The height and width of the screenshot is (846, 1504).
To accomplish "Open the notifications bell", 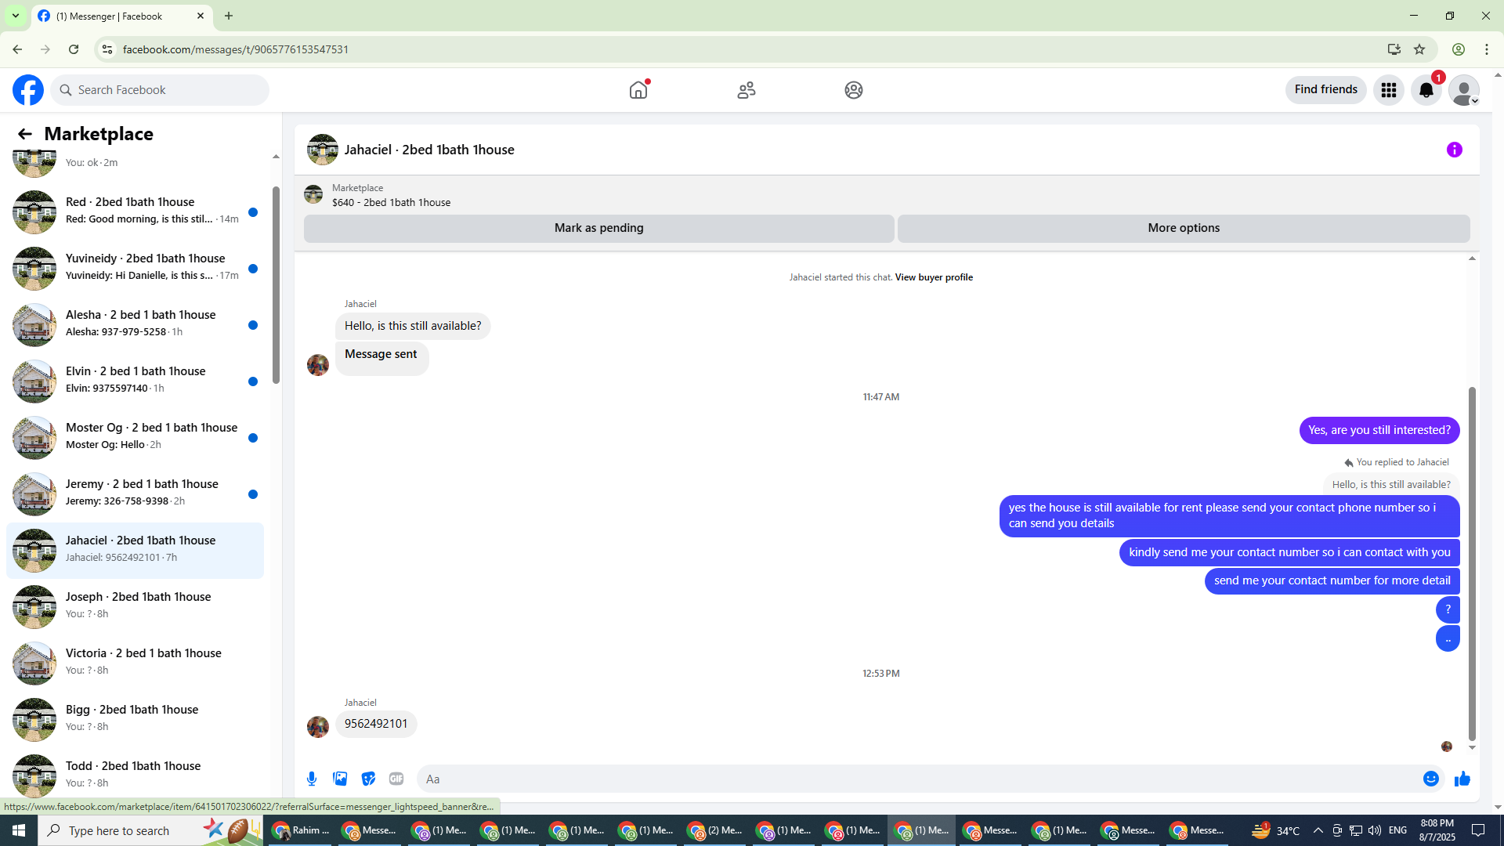I will (1426, 90).
